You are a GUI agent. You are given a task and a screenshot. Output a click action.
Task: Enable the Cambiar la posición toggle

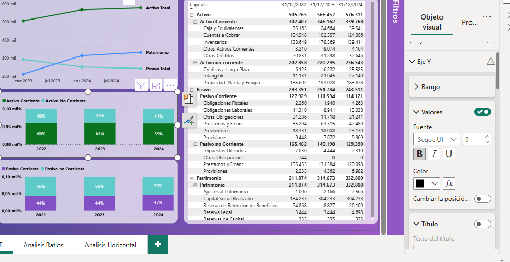(482, 199)
